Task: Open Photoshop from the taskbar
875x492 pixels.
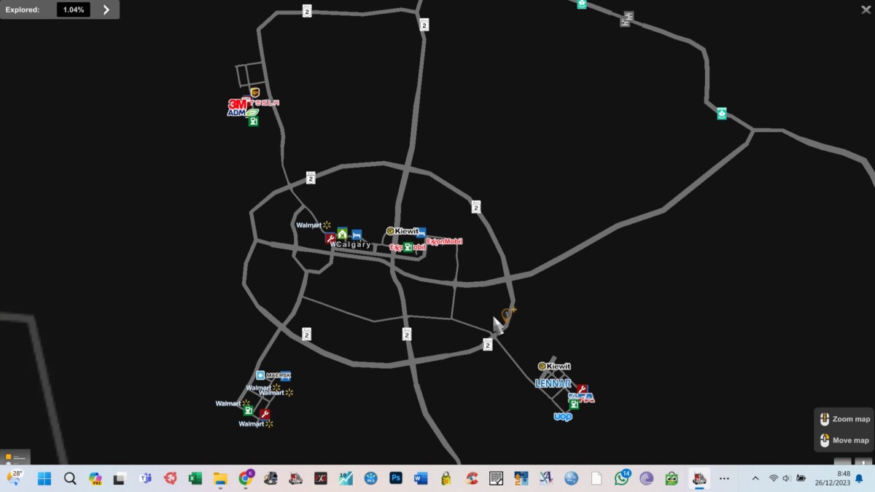Action: [x=396, y=478]
